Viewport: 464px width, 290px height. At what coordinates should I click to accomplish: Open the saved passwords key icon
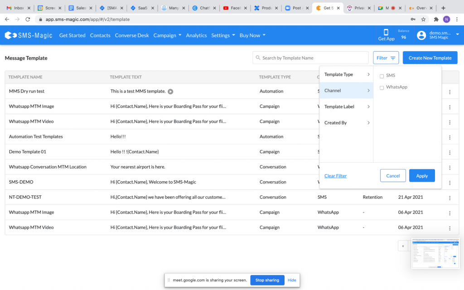coord(413,19)
